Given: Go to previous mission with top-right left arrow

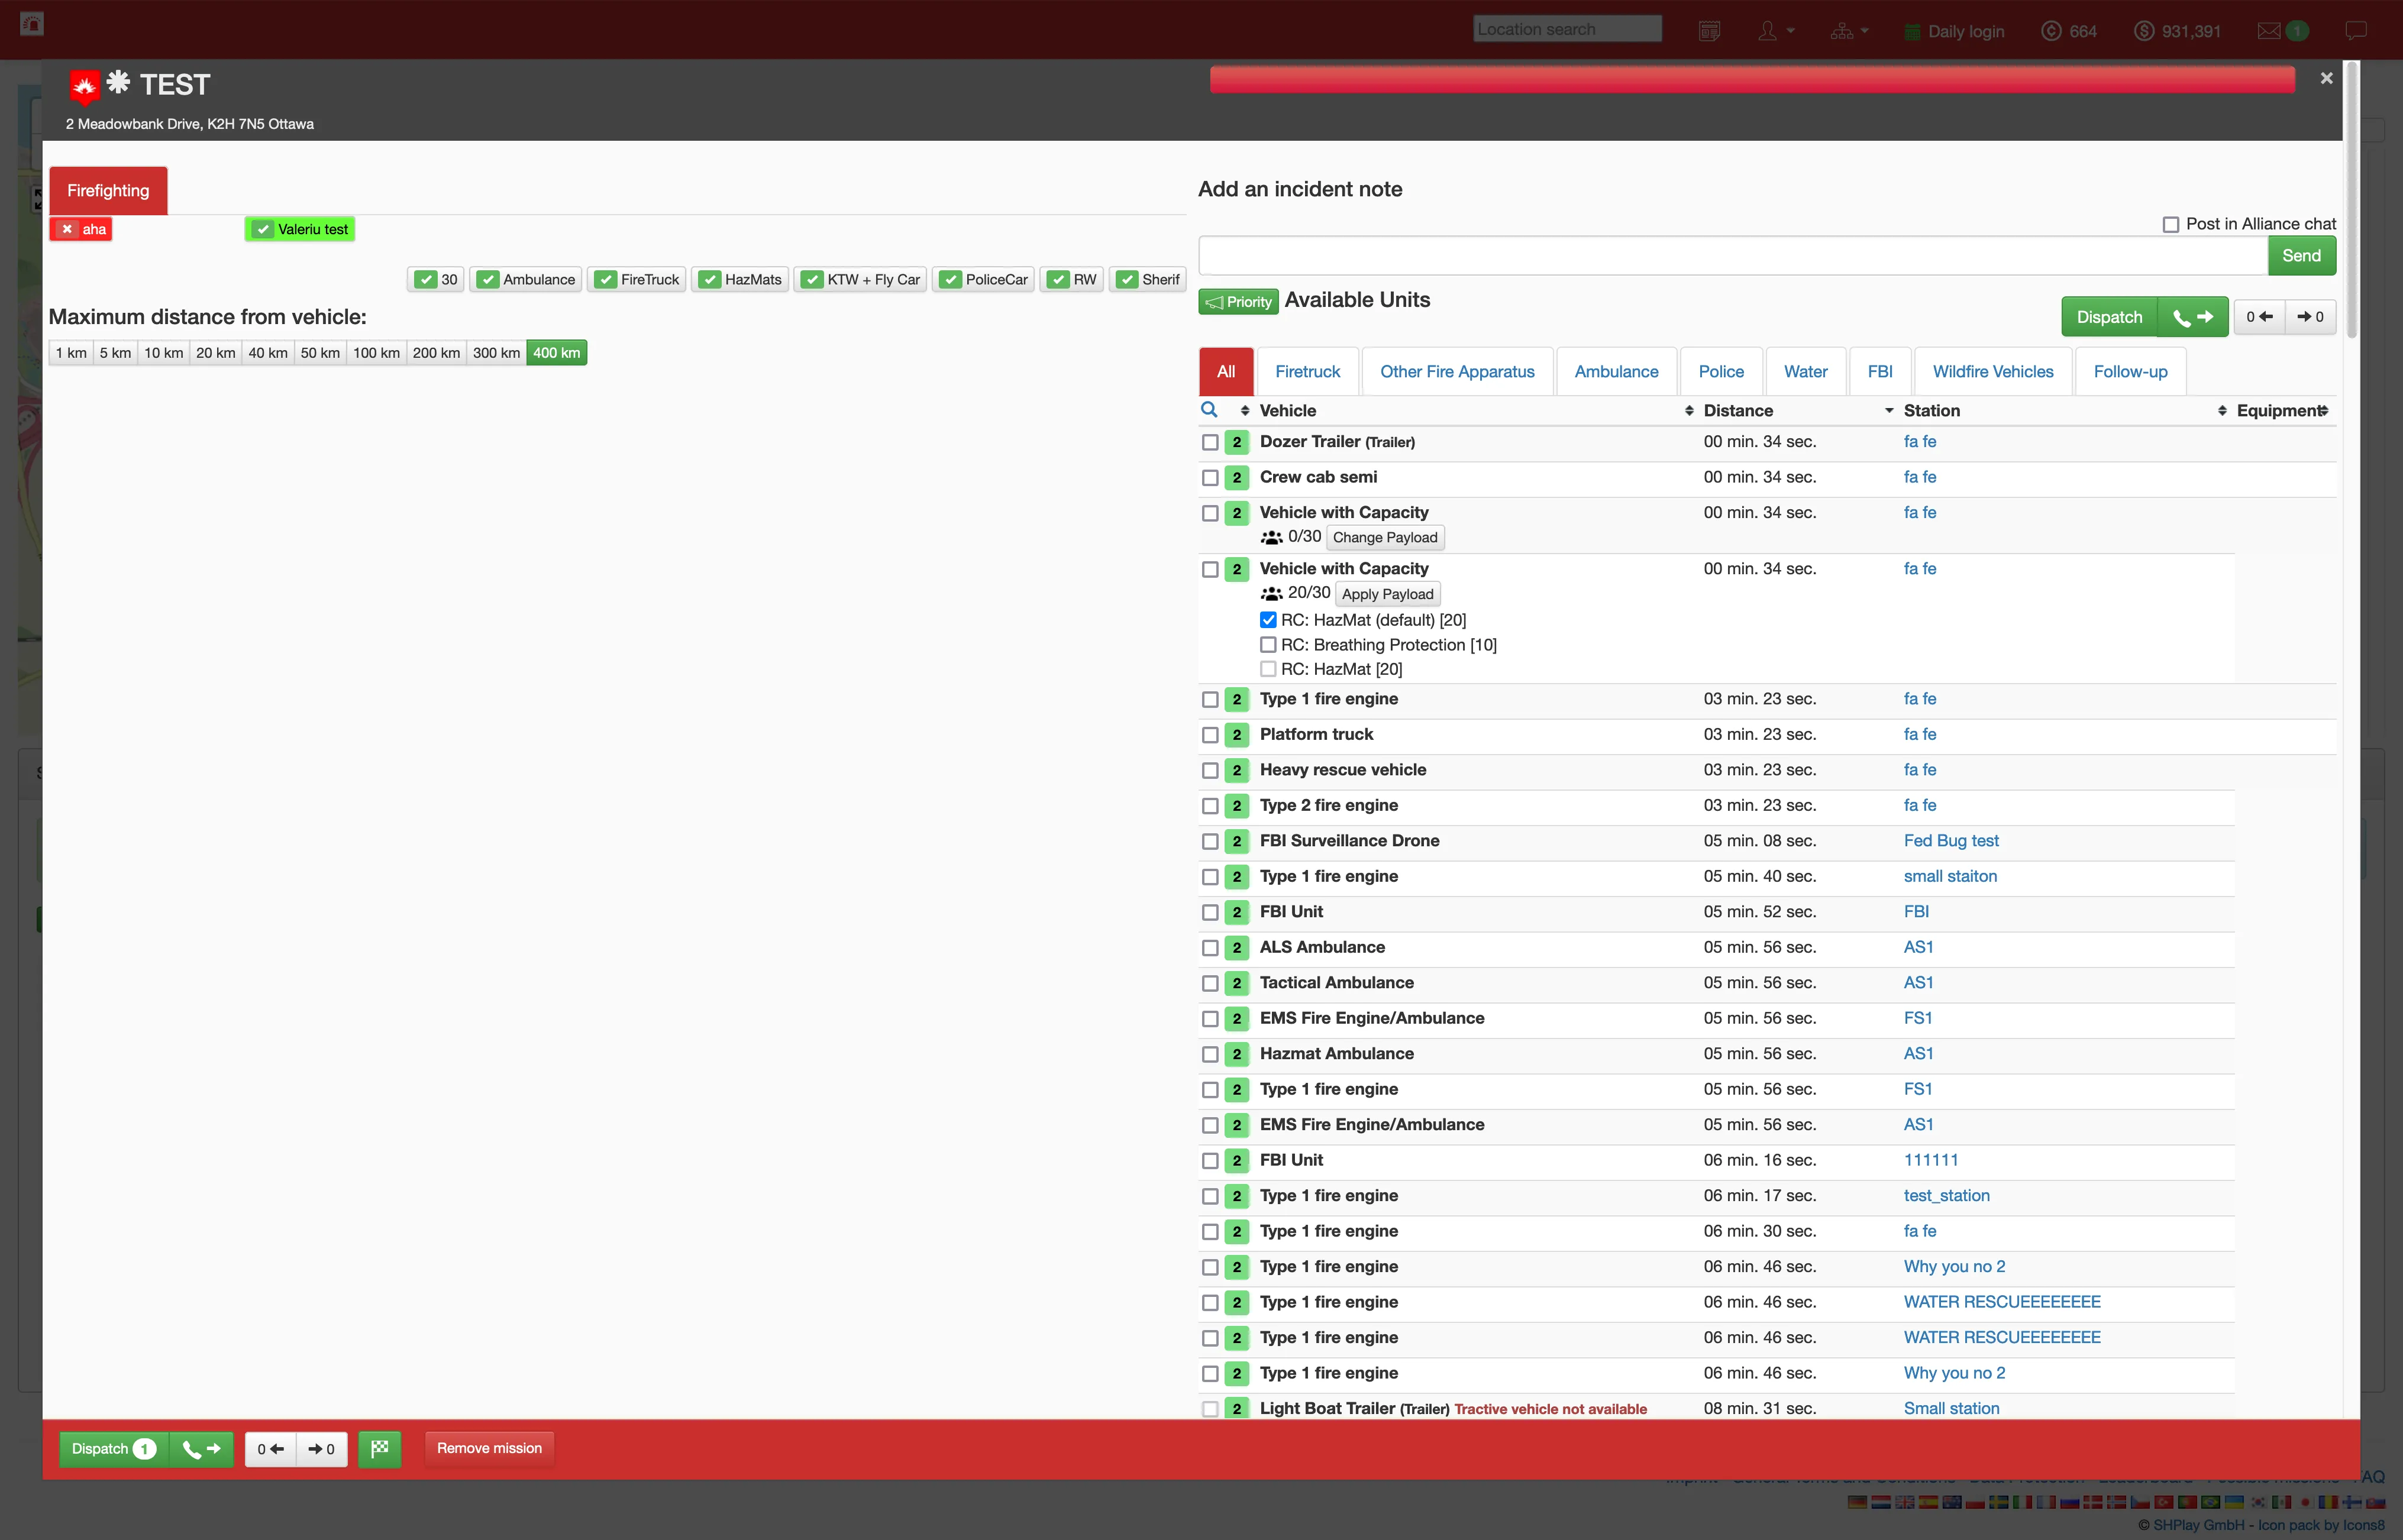Looking at the screenshot, I should [2259, 317].
